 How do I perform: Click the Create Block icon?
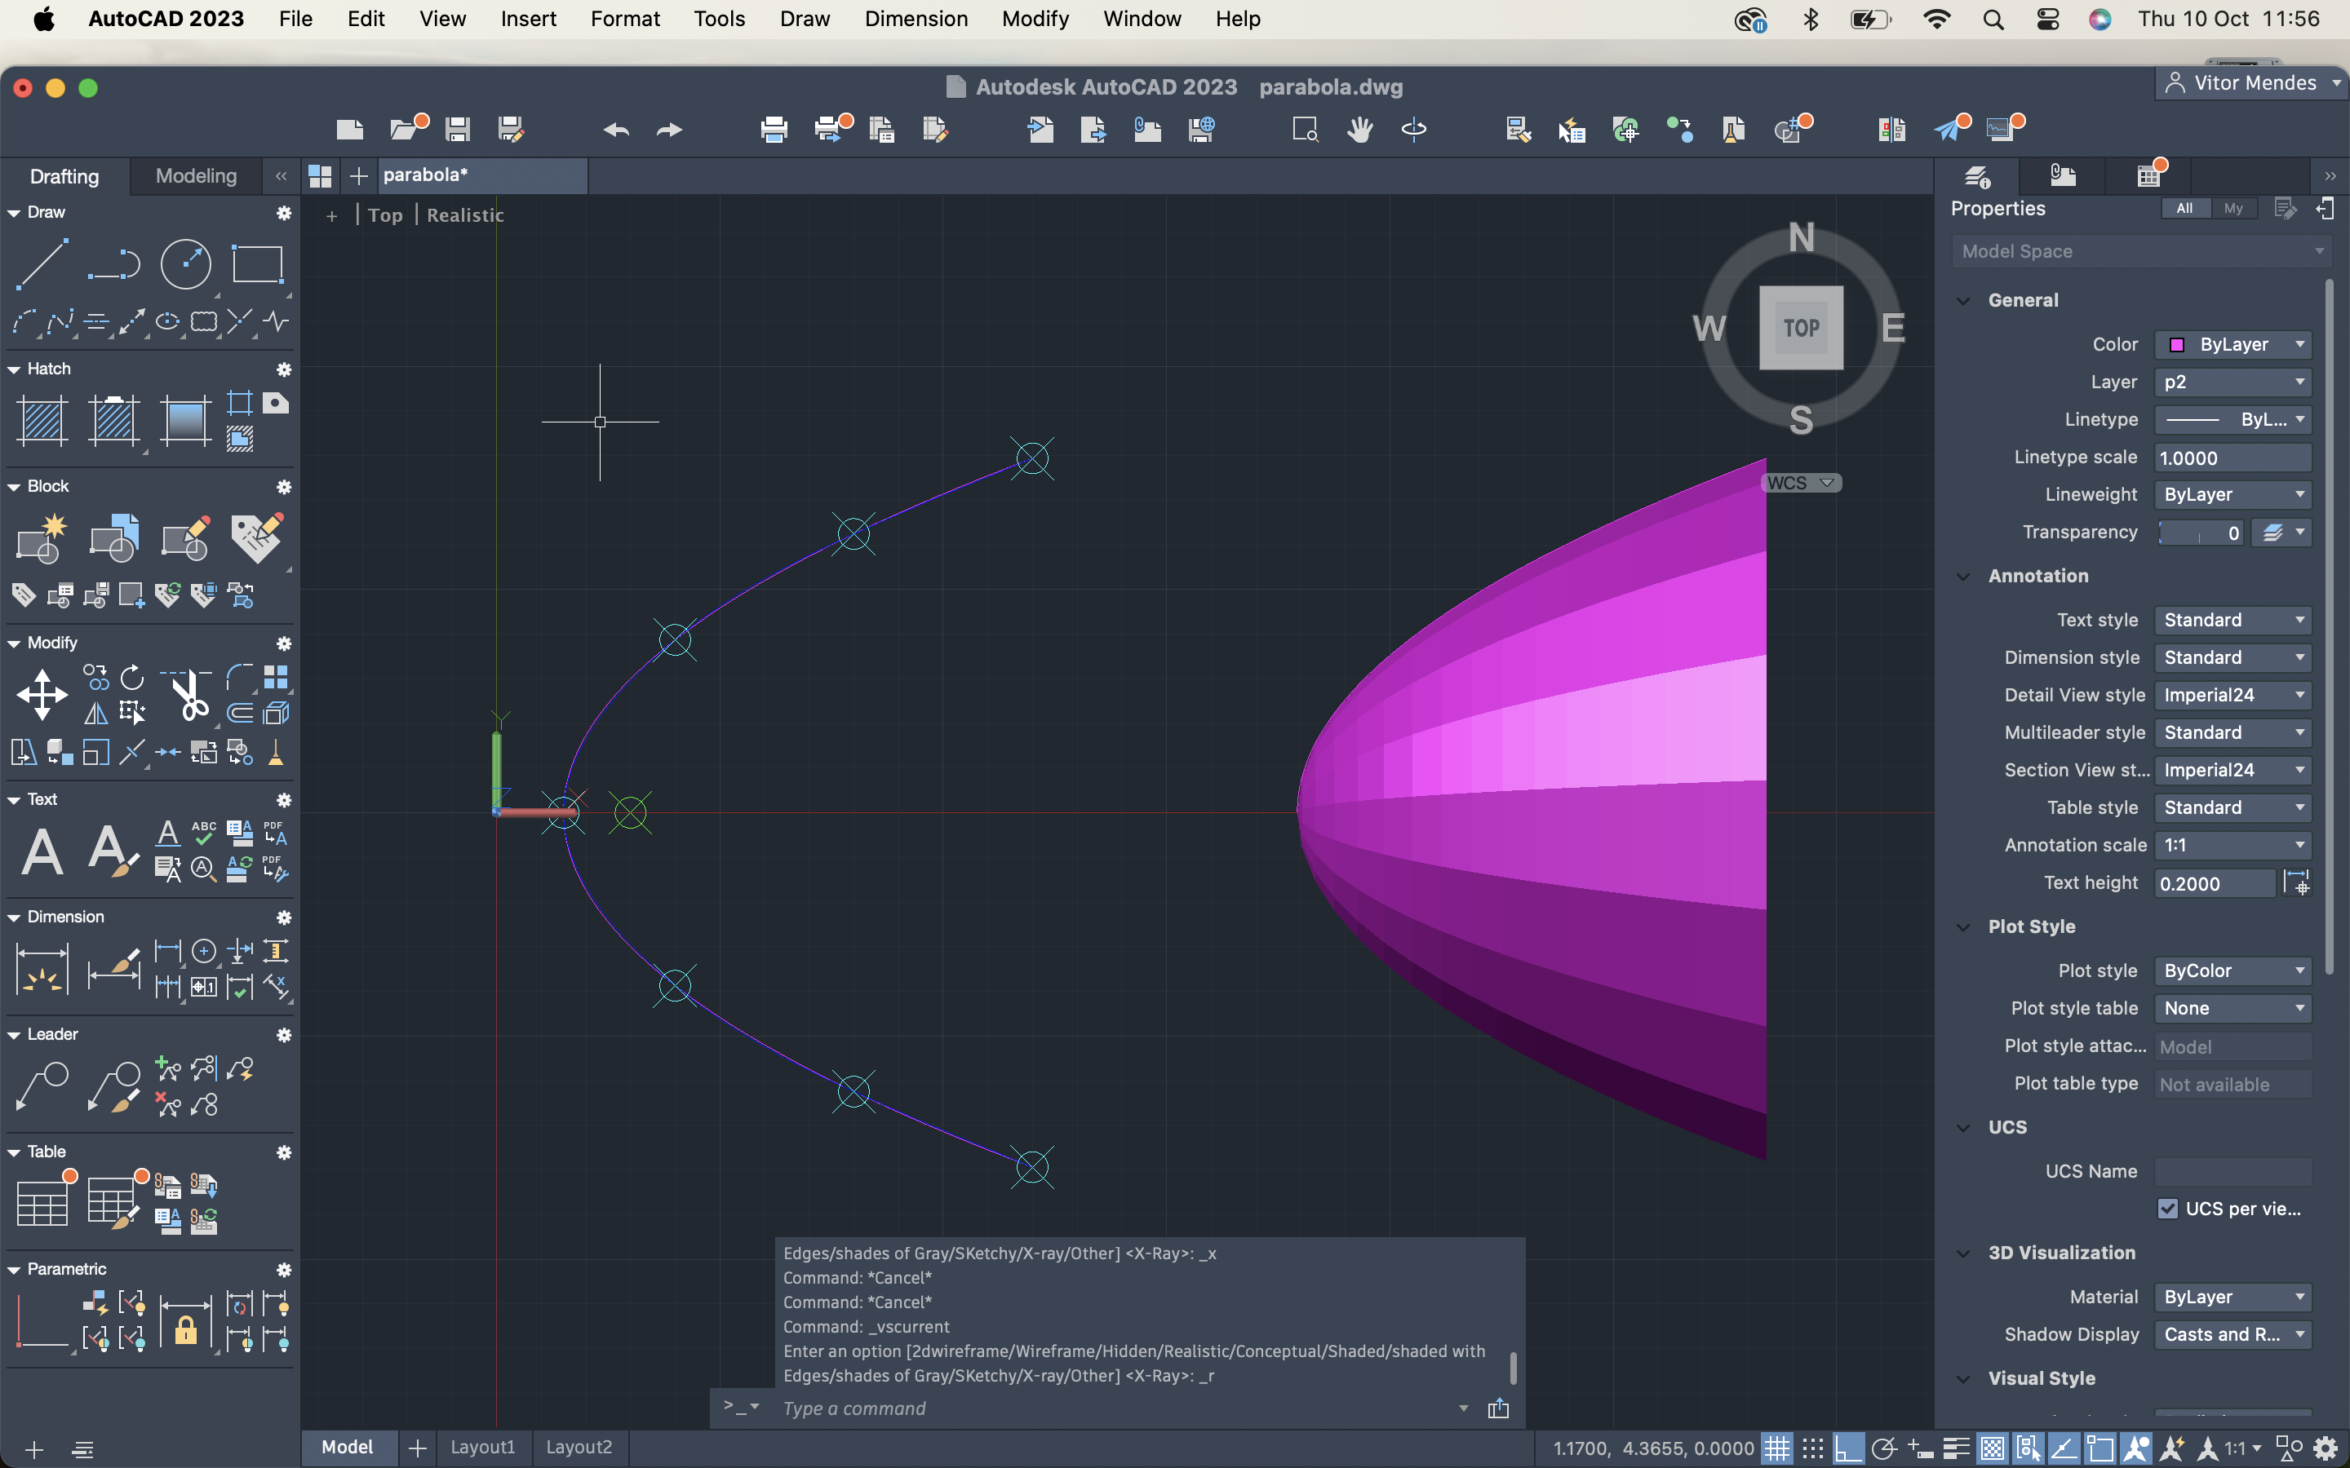pos(42,539)
